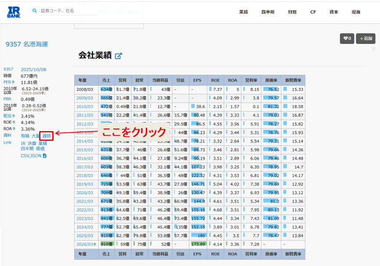Open the 四半期 top menu item
The height and width of the screenshot is (266, 380).
(268, 12)
